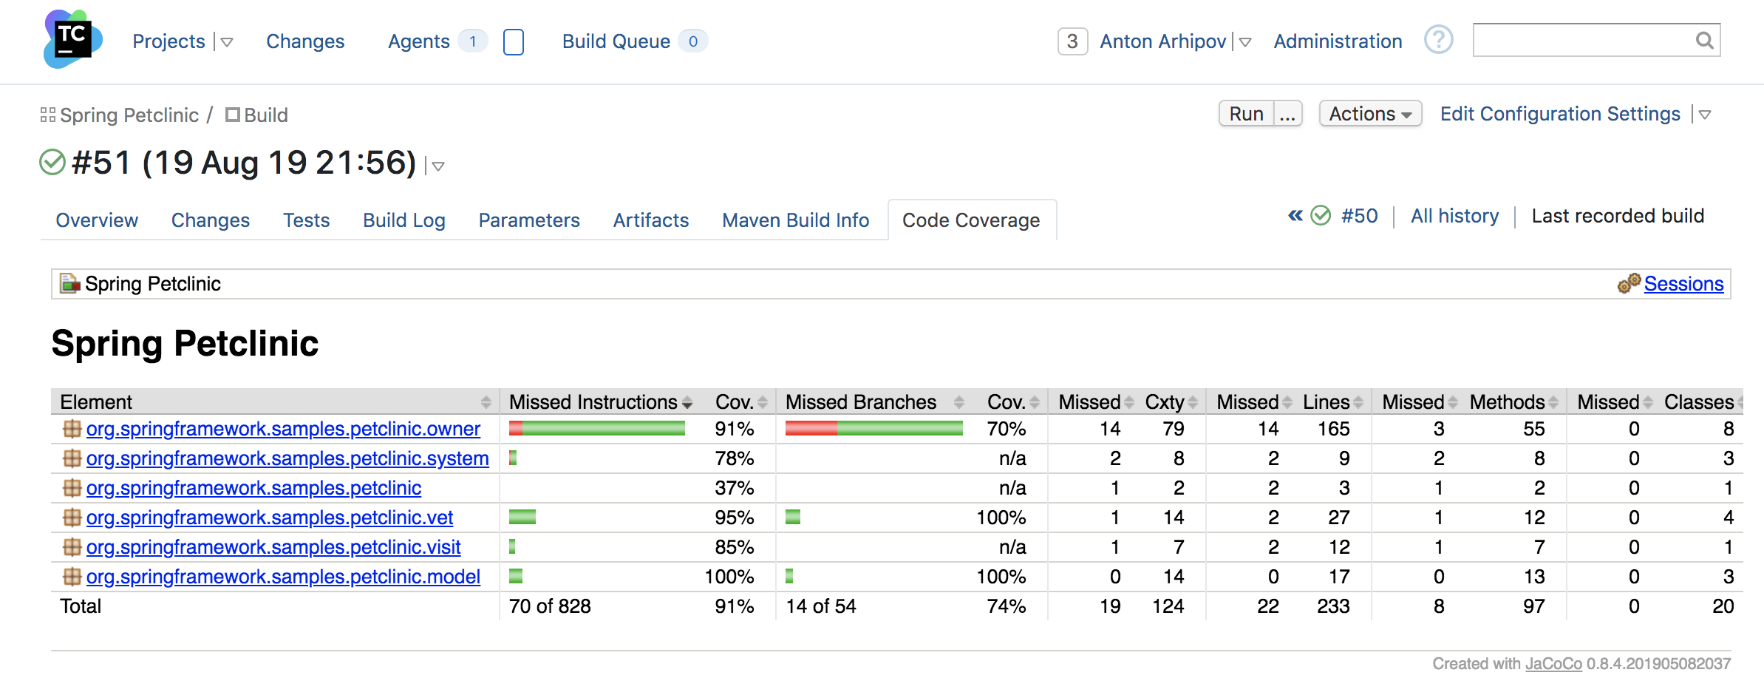Open the JaCoCo footer link
This screenshot has width=1764, height=695.
(x=1553, y=664)
